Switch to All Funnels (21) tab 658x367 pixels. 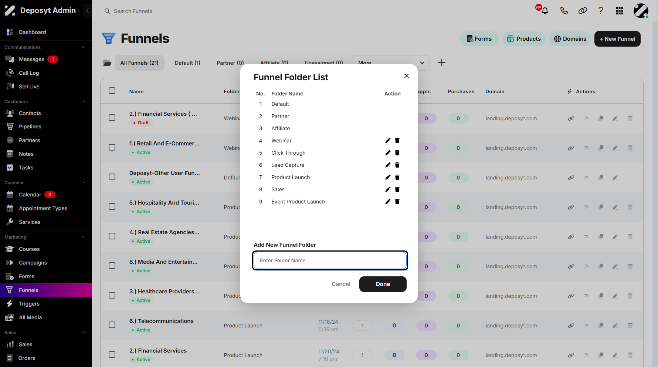(x=139, y=63)
